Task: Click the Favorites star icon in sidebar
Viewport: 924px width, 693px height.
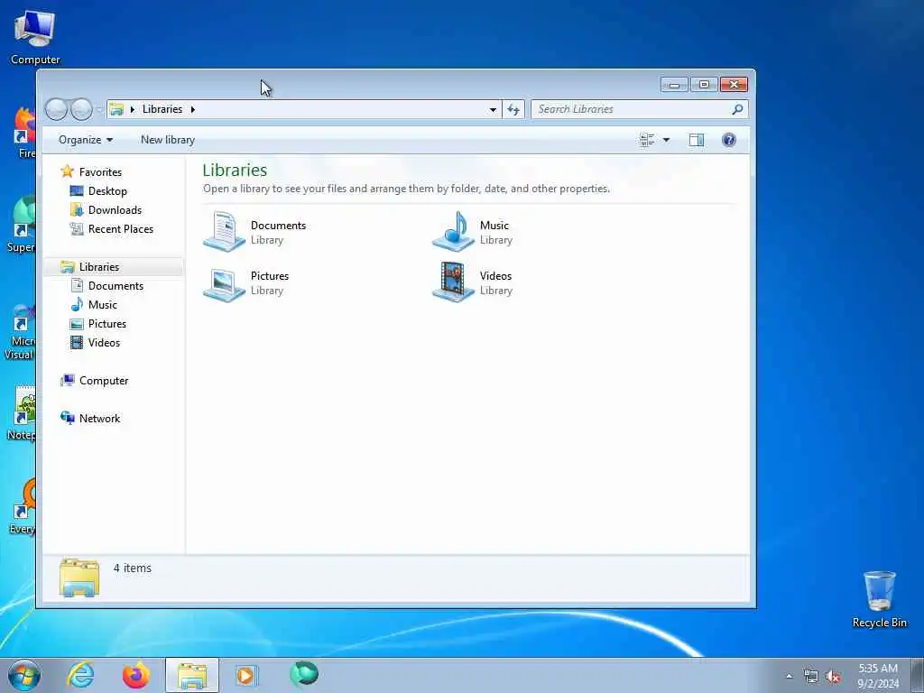Action: (67, 171)
